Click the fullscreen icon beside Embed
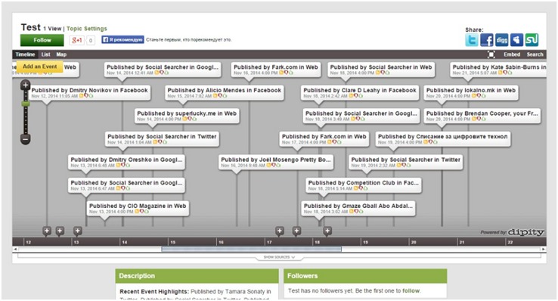The width and height of the screenshot is (558, 301). (x=491, y=54)
